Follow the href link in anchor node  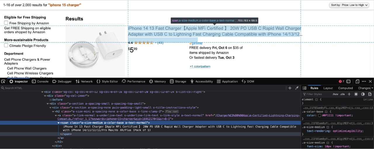pyautogui.click(x=179, y=117)
